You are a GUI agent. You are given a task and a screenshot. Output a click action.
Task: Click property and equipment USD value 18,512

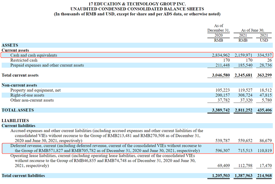pyautogui.click(x=266, y=90)
